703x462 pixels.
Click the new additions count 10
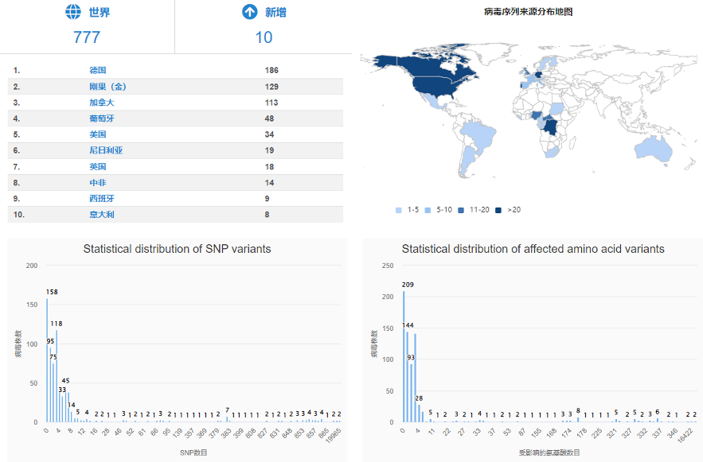264,37
